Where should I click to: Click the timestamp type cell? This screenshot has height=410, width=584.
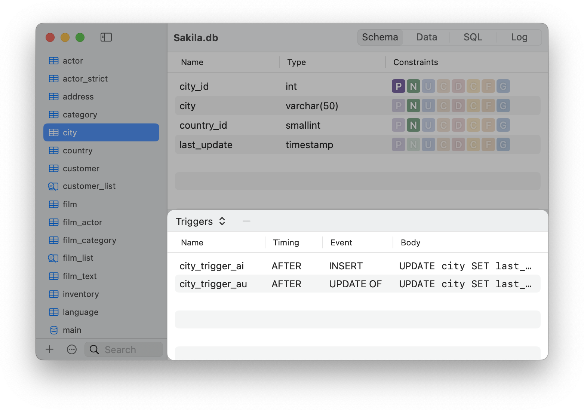click(309, 145)
